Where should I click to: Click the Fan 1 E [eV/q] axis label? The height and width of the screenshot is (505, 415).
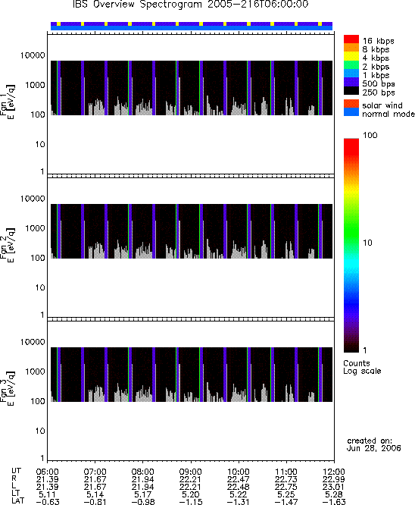(8, 102)
